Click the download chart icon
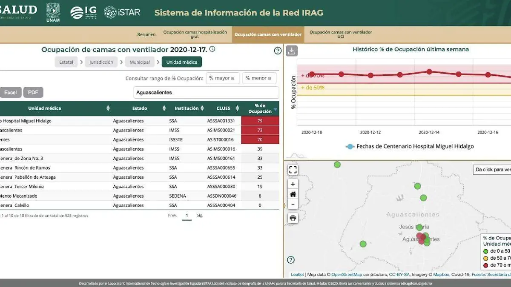 (292, 51)
